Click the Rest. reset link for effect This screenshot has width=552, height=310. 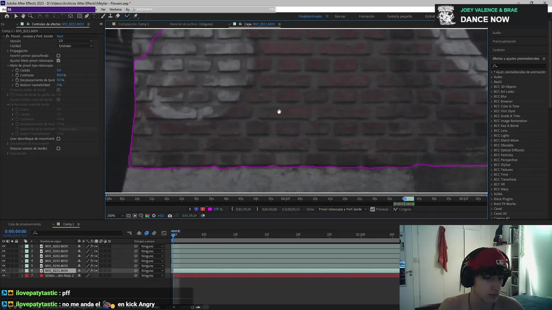click(60, 36)
